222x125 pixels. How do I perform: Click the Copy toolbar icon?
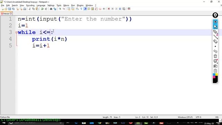(x=33, y=9)
